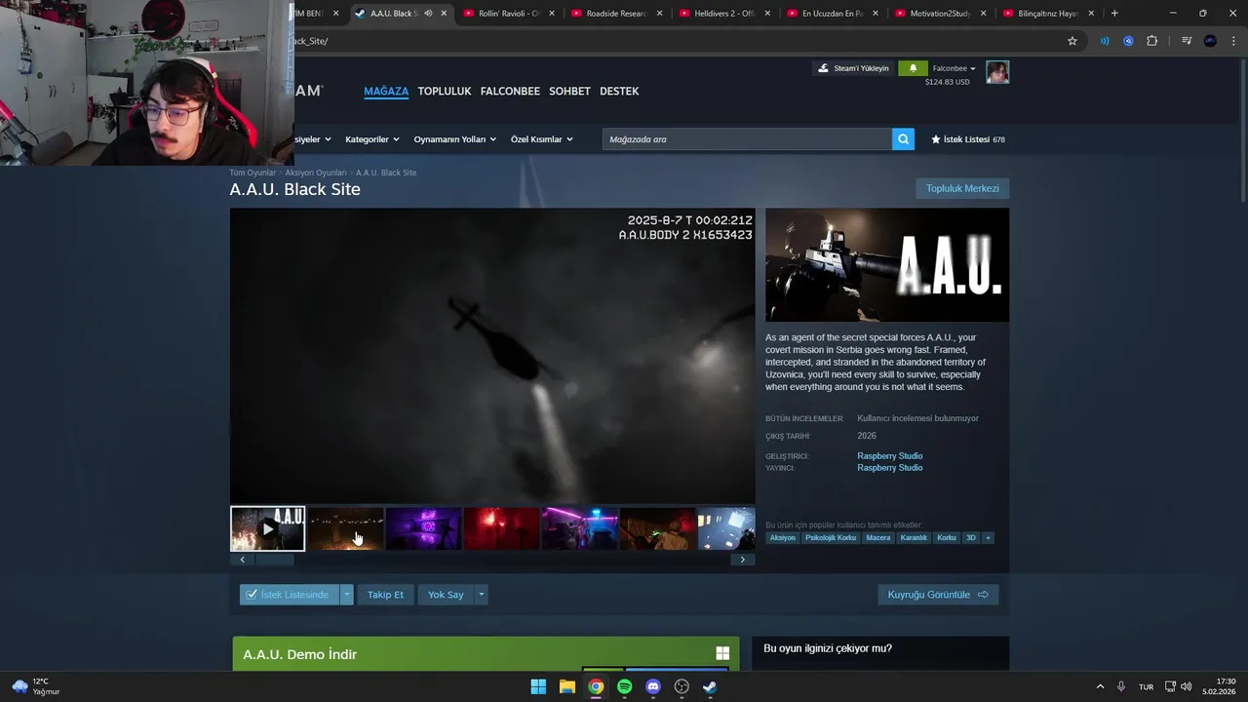The height and width of the screenshot is (702, 1248).
Task: Click the microphone icon in system tray
Action: point(1121,686)
